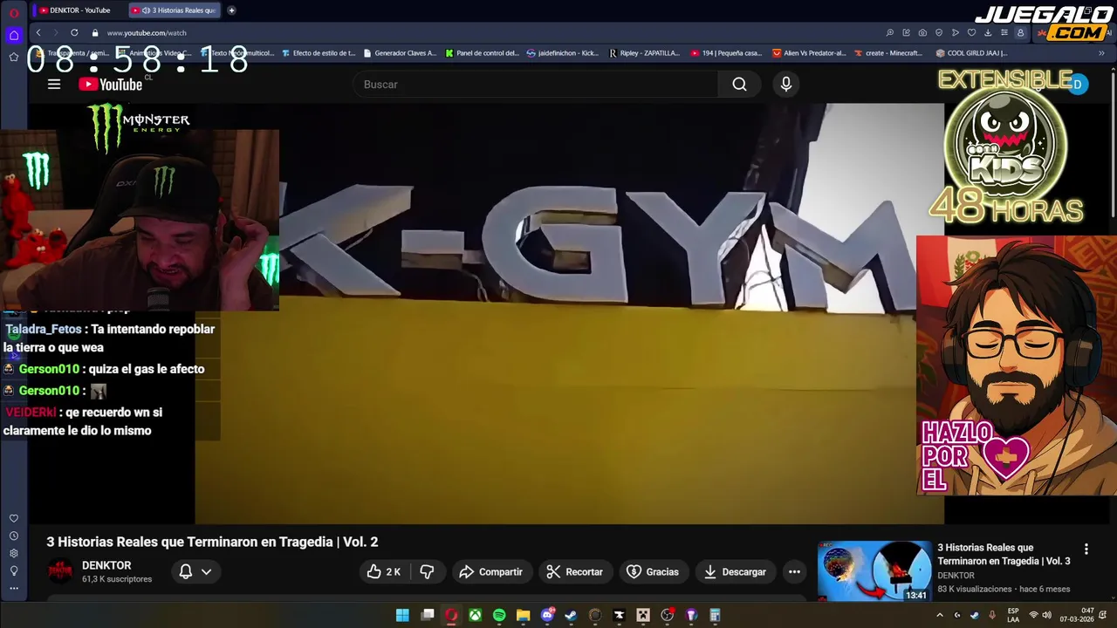
Task: Click the video title text
Action: pyautogui.click(x=212, y=542)
